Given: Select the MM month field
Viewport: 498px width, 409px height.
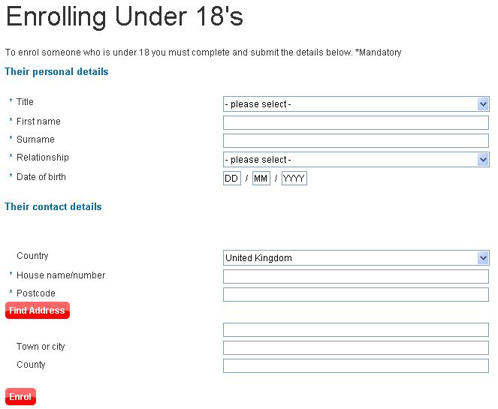Looking at the screenshot, I should 261,179.
